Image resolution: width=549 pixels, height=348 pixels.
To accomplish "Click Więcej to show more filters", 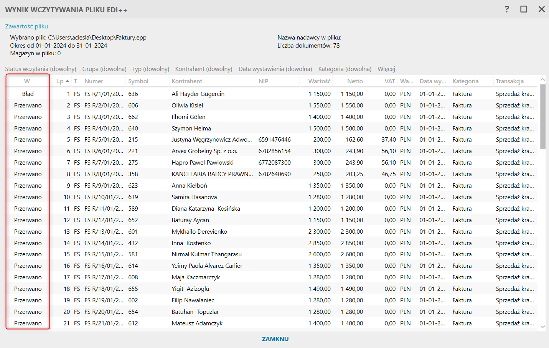I will coord(386,69).
